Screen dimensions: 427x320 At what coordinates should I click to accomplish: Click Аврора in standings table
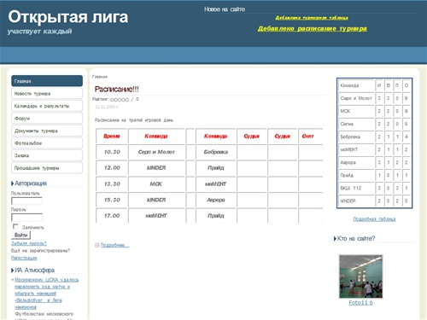356,162
